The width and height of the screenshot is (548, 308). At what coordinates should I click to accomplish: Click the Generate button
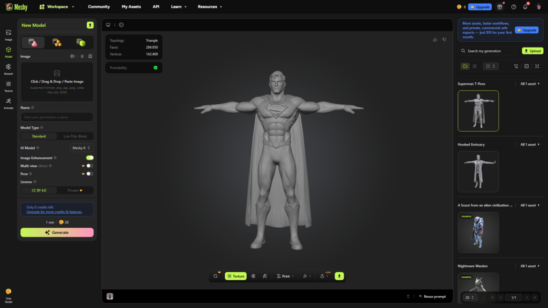coord(57,233)
